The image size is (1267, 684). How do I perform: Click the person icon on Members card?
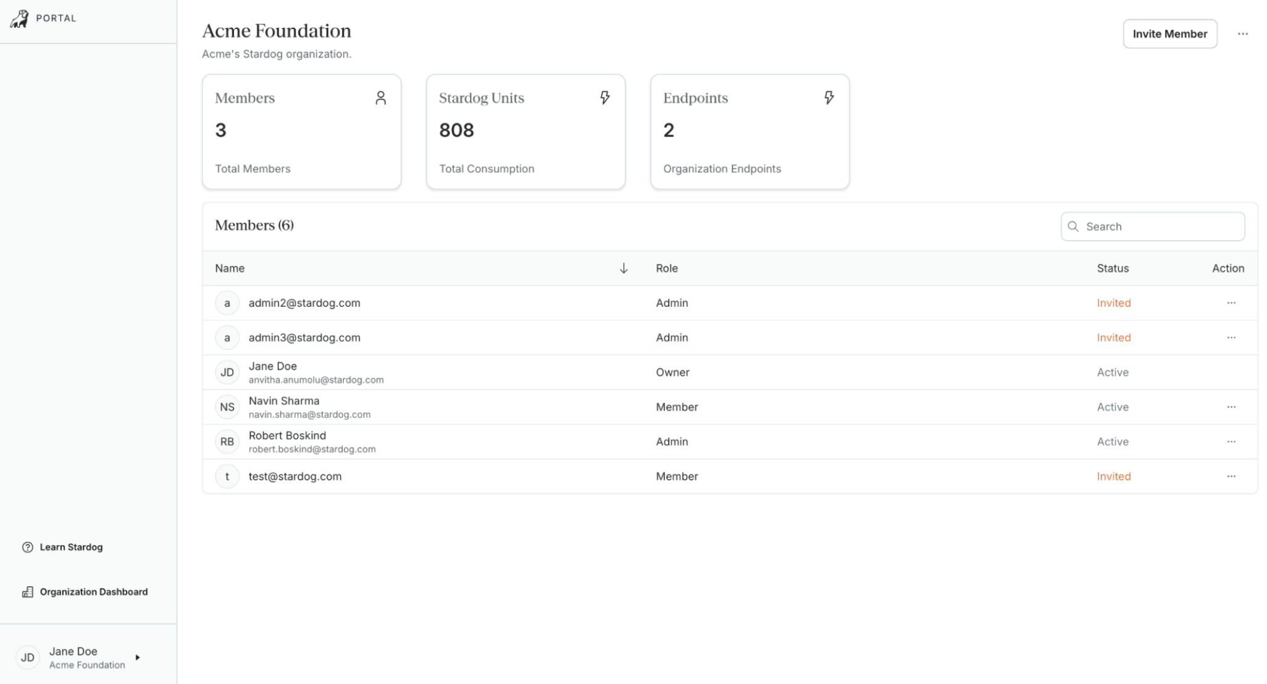[380, 98]
